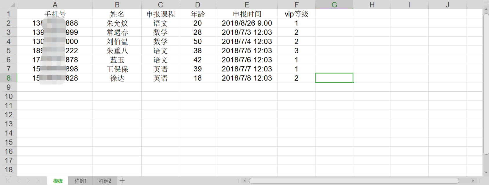
Task: Select age cell with value 50
Action: tap(198, 41)
